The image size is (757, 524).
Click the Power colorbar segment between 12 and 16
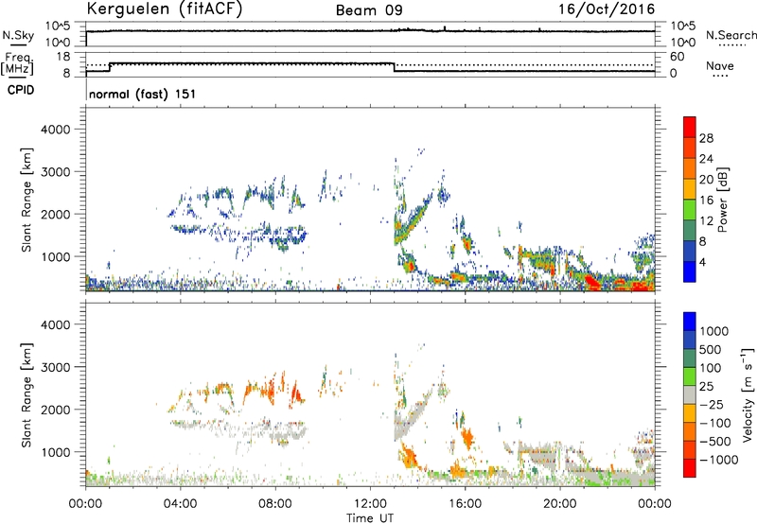[690, 209]
